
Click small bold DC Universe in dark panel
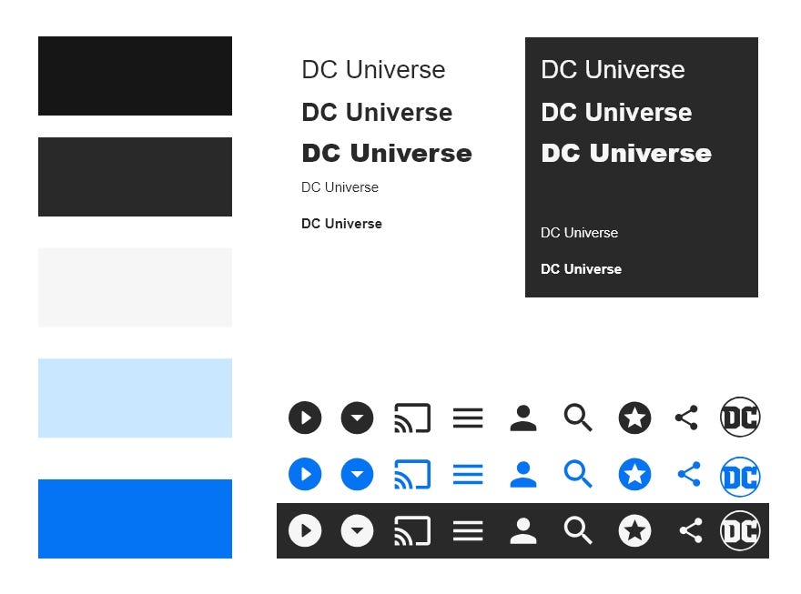coord(582,269)
